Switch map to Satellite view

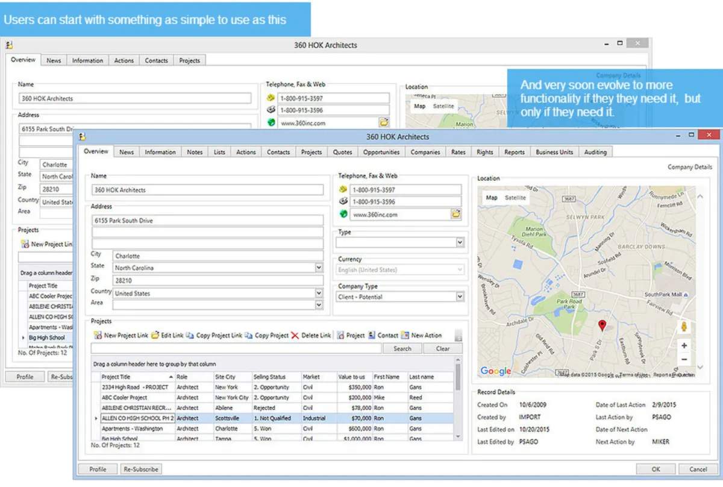point(515,198)
